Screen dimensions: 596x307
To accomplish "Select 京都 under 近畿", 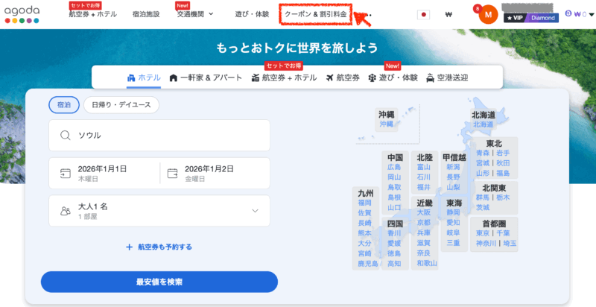I will [423, 222].
